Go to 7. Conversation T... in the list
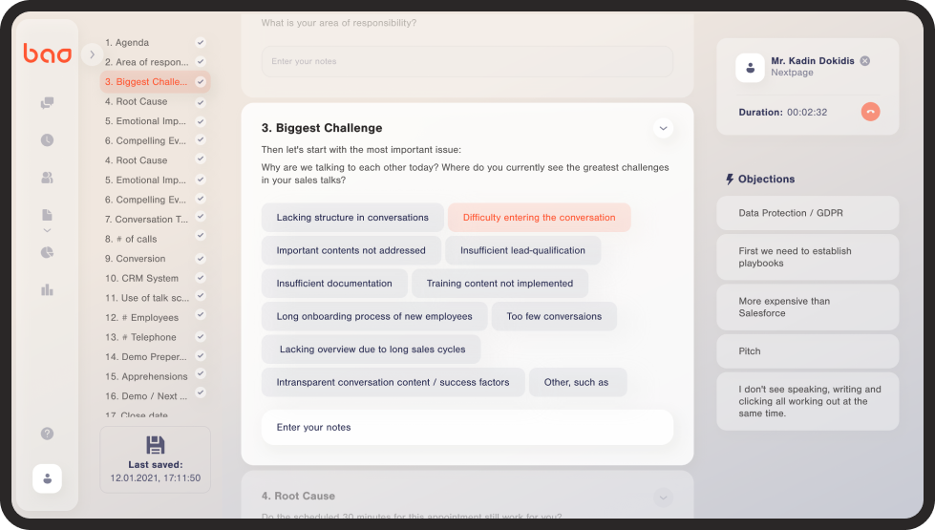This screenshot has height=530, width=935. click(147, 220)
